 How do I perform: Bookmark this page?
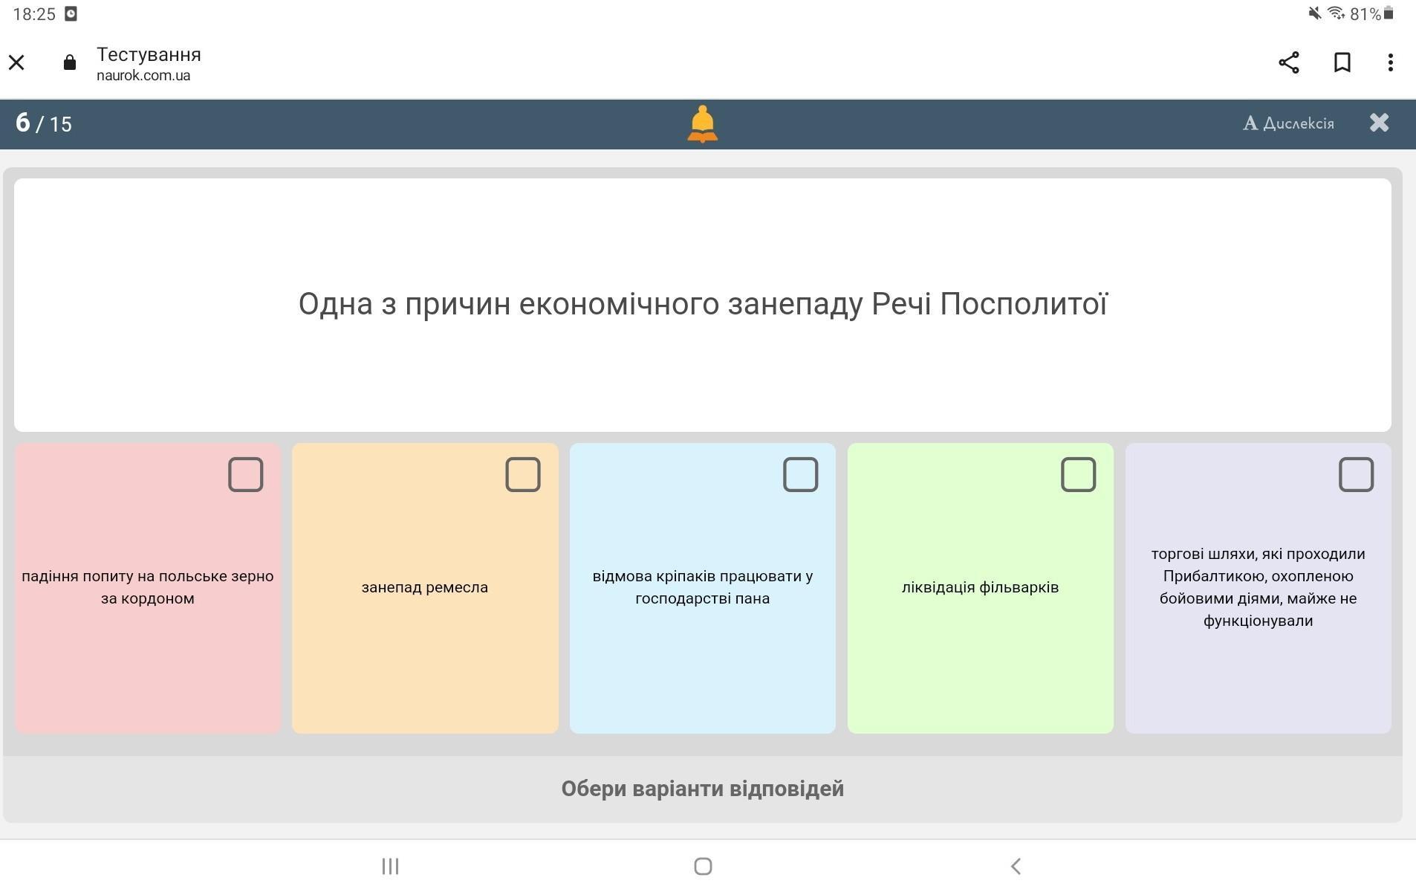tap(1342, 62)
